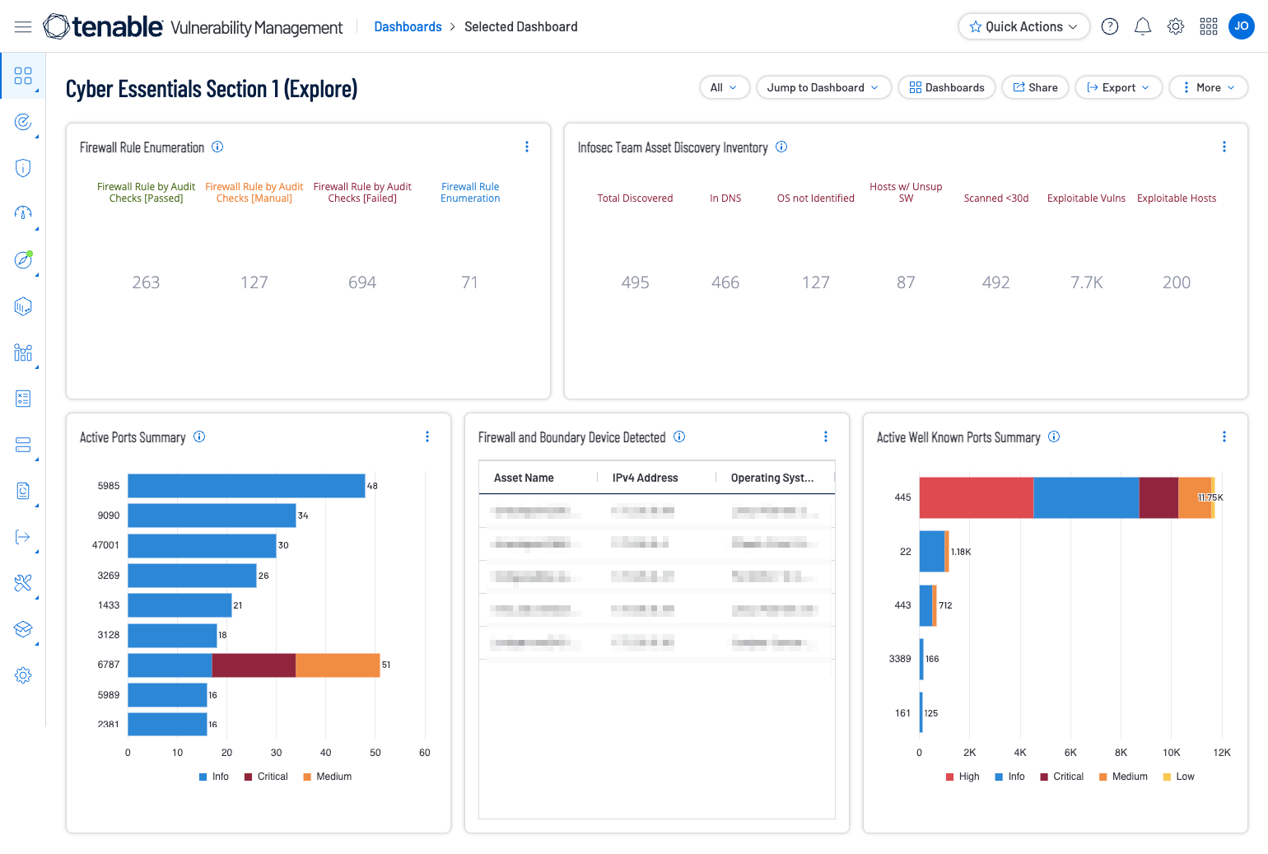The height and width of the screenshot is (854, 1268).
Task: Open the More menu
Action: pyautogui.click(x=1208, y=87)
